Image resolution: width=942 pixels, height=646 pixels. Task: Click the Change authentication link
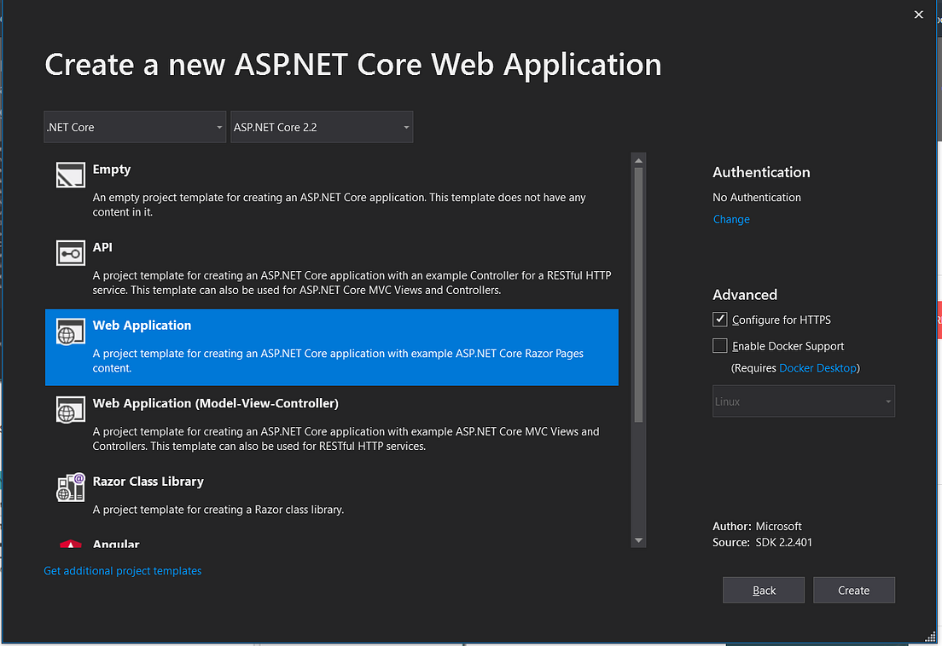click(731, 219)
